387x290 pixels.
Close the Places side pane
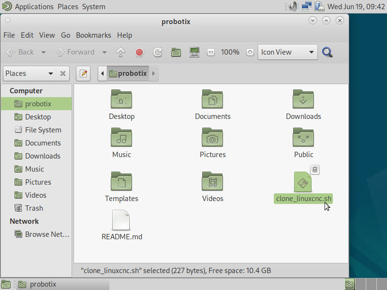tap(63, 73)
